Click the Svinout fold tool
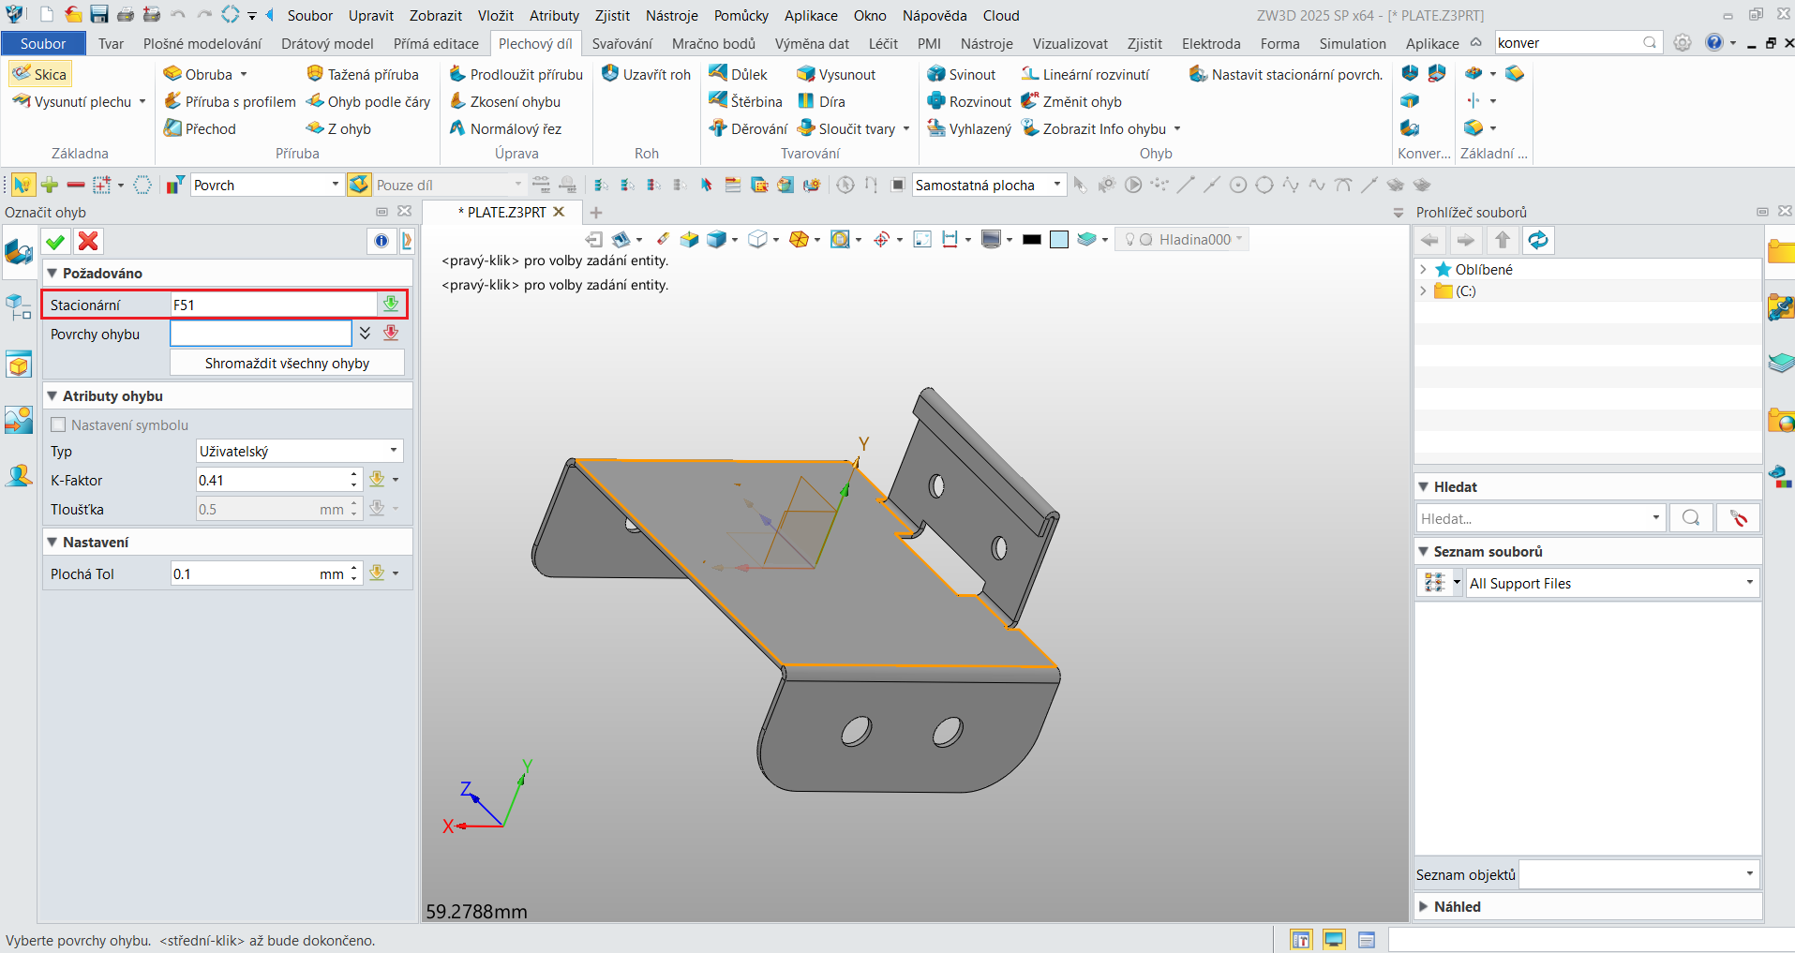The height and width of the screenshot is (953, 1795). 961,74
